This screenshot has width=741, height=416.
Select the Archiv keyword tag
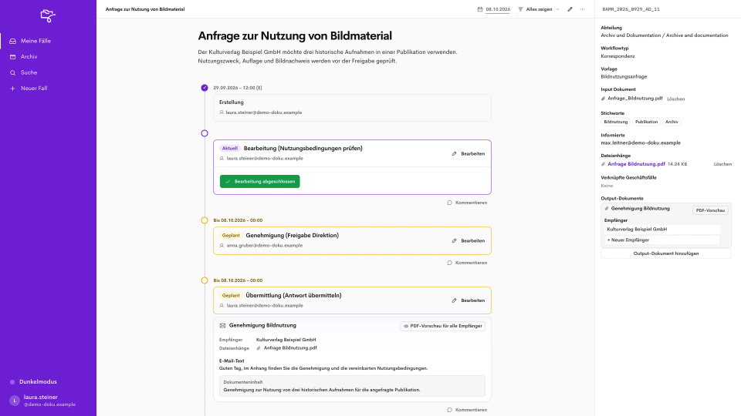(x=672, y=122)
